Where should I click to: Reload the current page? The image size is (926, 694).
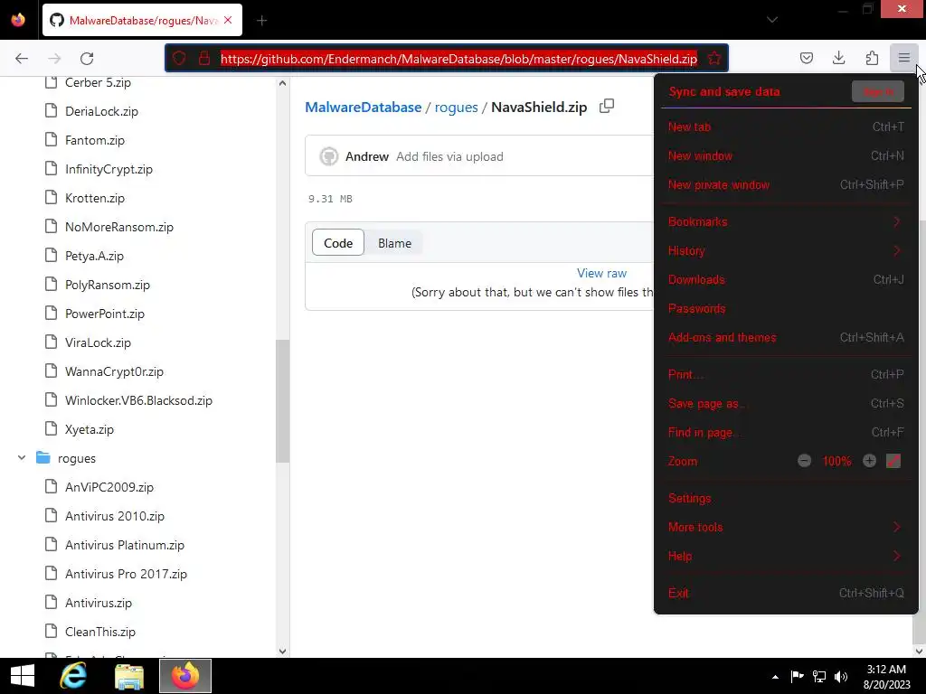pos(87,59)
